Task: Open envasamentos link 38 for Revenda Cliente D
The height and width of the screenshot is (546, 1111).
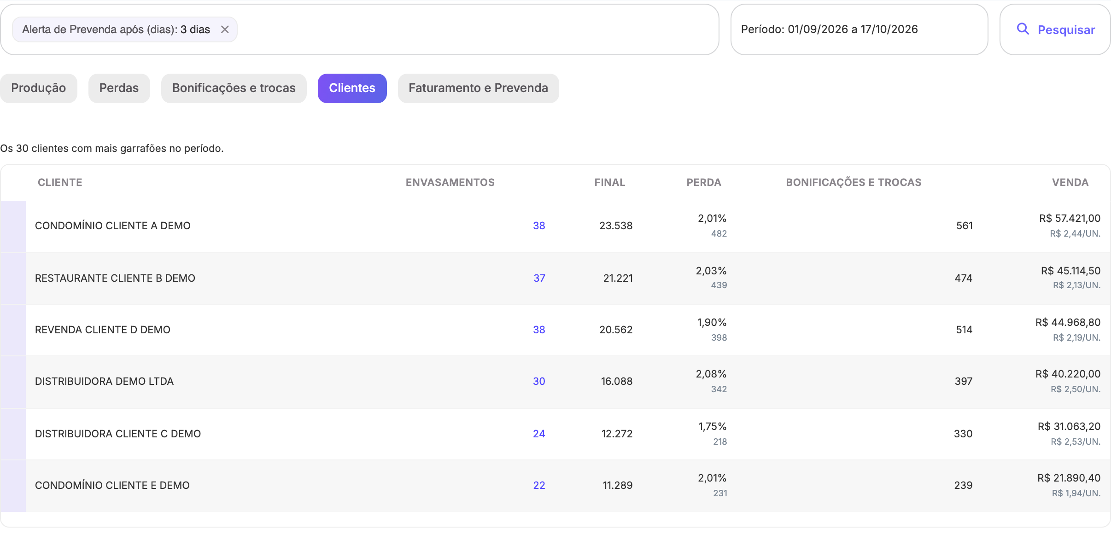Action: pos(539,330)
